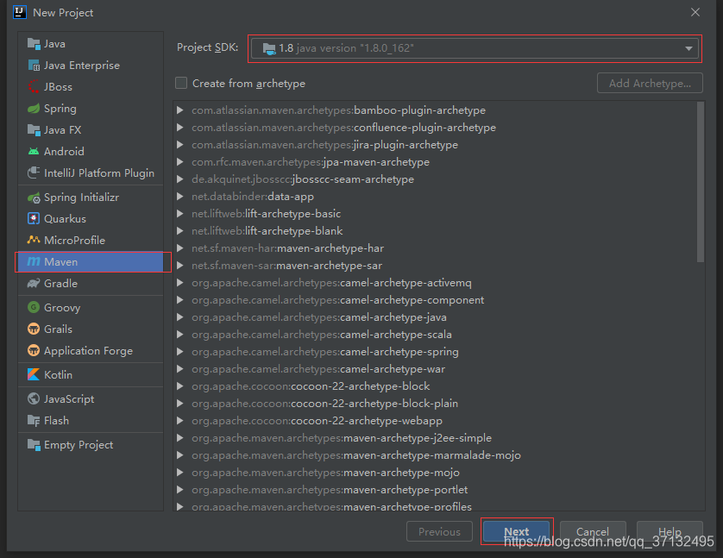
Task: Expand jpa-maven-archetype node
Action: pyautogui.click(x=180, y=162)
